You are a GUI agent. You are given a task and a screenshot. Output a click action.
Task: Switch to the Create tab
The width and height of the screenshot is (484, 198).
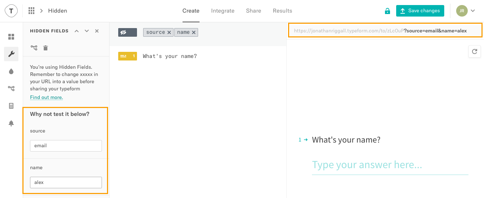(191, 11)
